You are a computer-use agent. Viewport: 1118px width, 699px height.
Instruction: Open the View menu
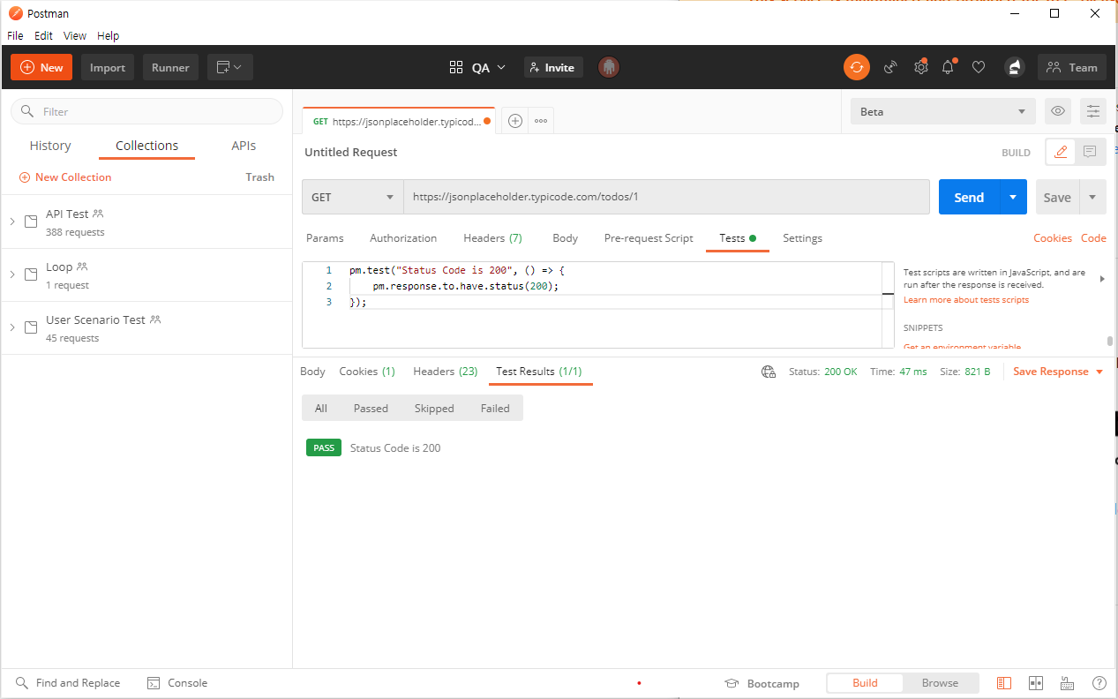(x=75, y=36)
